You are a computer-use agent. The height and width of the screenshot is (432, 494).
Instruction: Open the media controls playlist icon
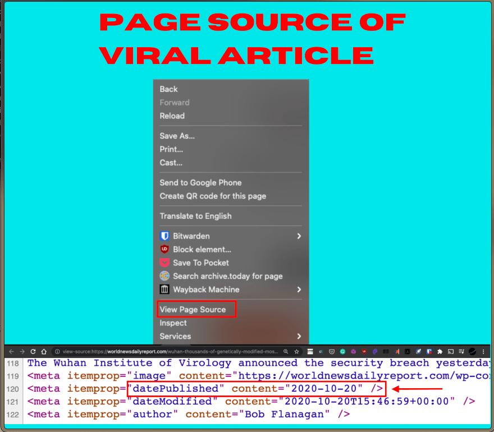pyautogui.click(x=461, y=351)
